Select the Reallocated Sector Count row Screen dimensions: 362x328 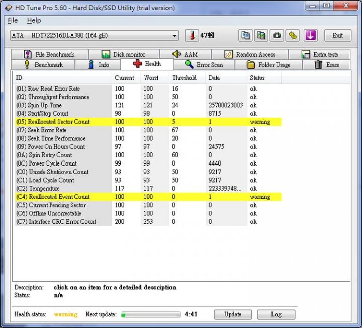coord(148,122)
